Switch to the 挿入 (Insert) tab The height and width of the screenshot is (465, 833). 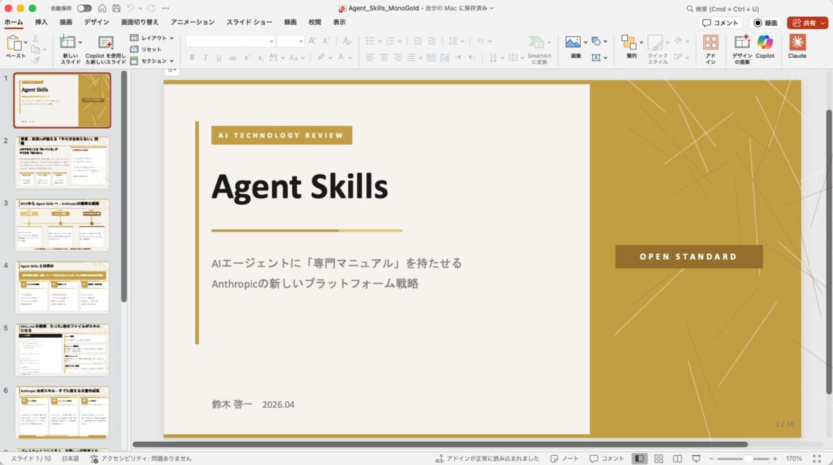[41, 22]
